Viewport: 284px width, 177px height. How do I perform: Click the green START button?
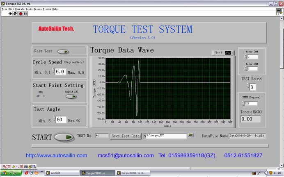pos(64,137)
